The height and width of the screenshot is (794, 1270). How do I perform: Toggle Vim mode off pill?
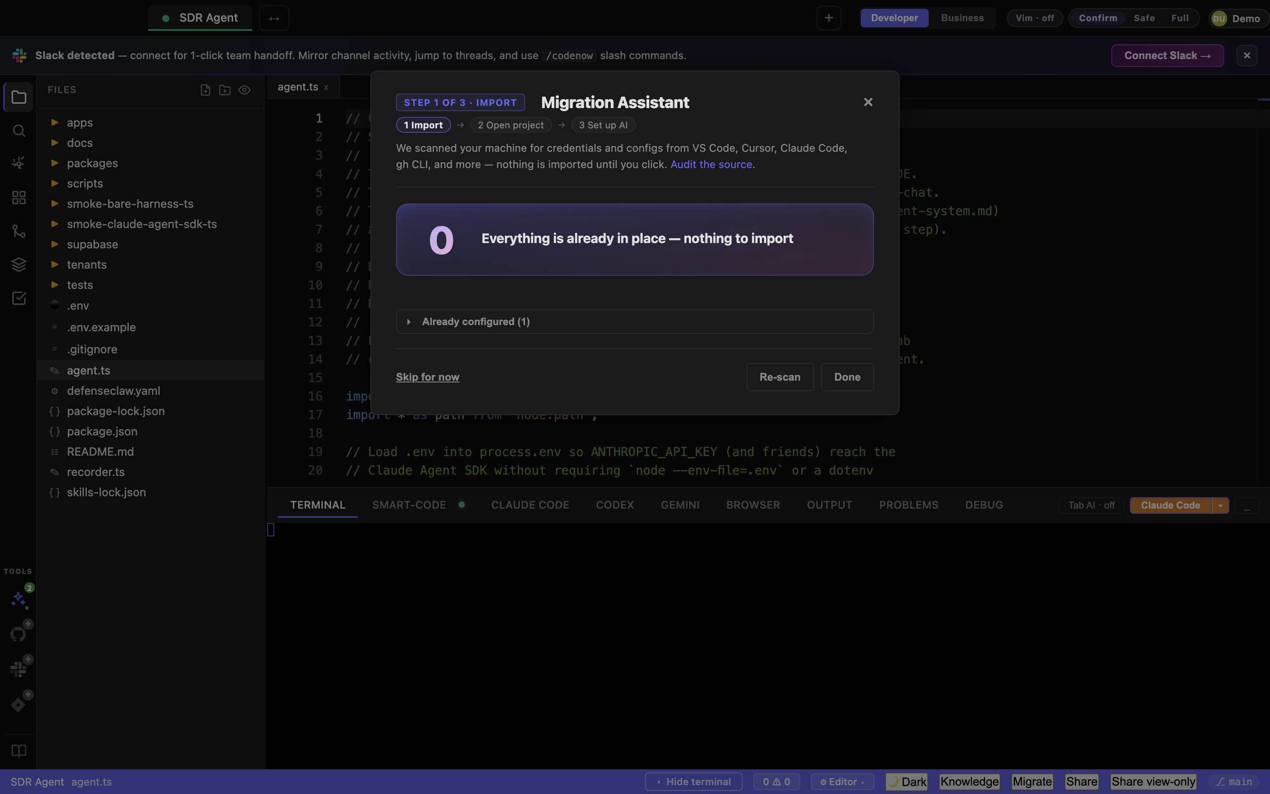tap(1035, 18)
